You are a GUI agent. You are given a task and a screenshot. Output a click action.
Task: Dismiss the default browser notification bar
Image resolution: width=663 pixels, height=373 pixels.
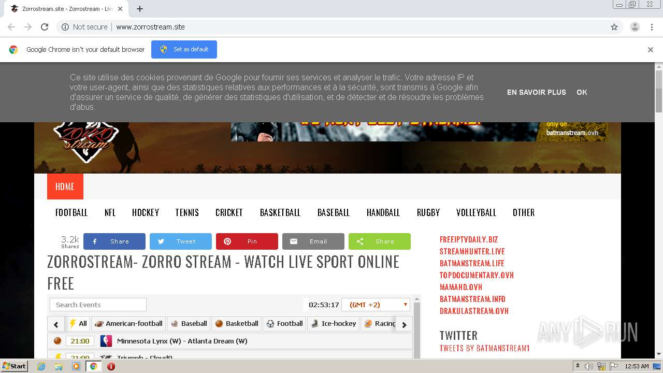[x=651, y=50]
